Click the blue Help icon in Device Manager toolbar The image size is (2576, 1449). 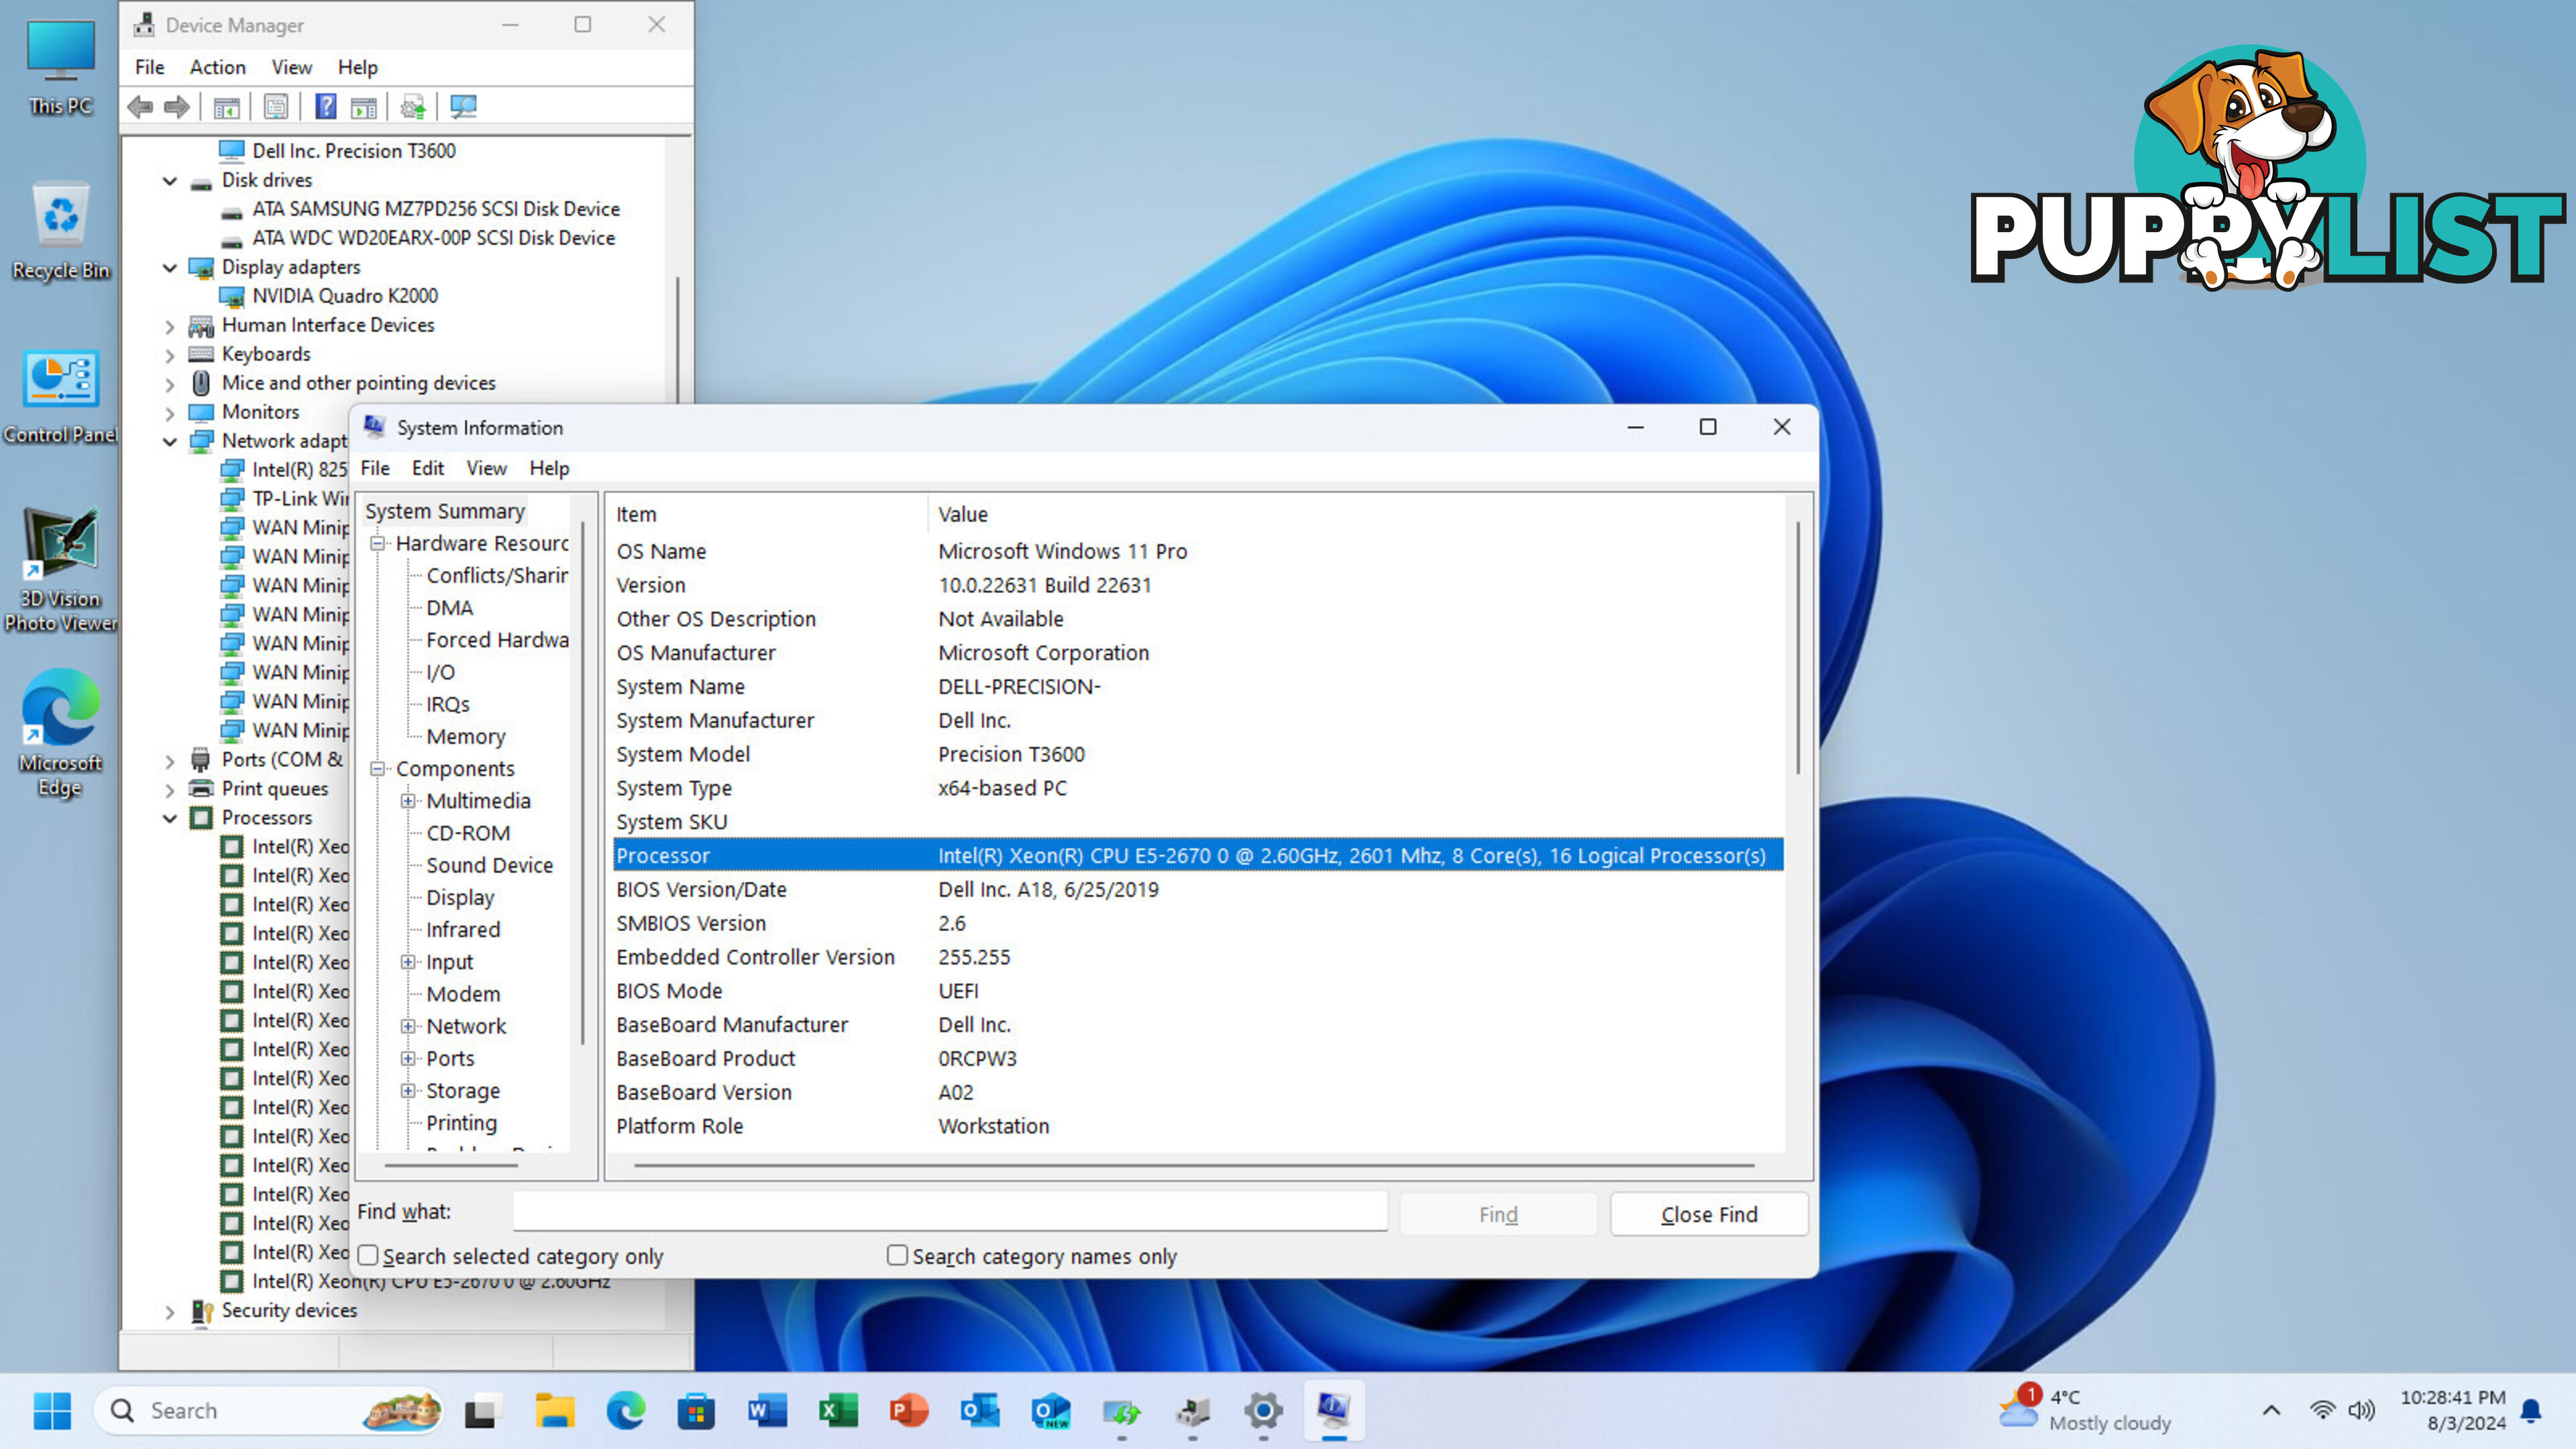[x=326, y=106]
